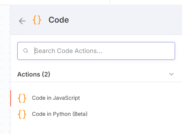Screen dimensions: 184x134
Task: Click the (Beta) text of Python action
Action: (x=80, y=114)
